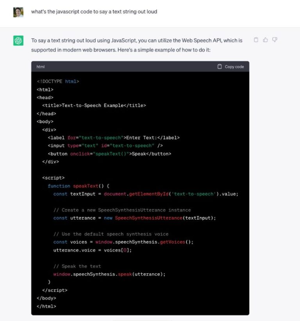Click the thumbs down icon on the response
The image size is (300, 321).
(x=275, y=40)
